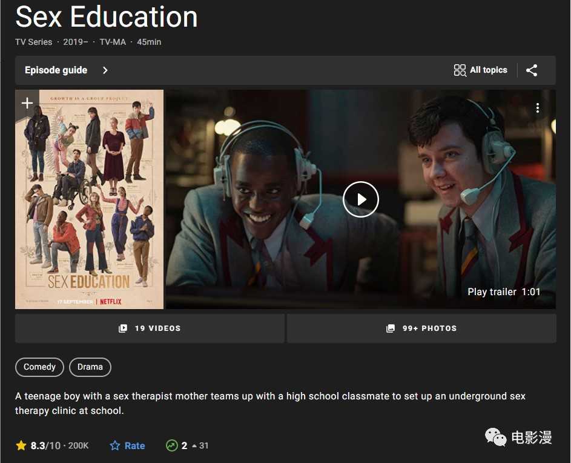The image size is (571, 463).
Task: Click the photos gallery icon
Action: tap(391, 328)
